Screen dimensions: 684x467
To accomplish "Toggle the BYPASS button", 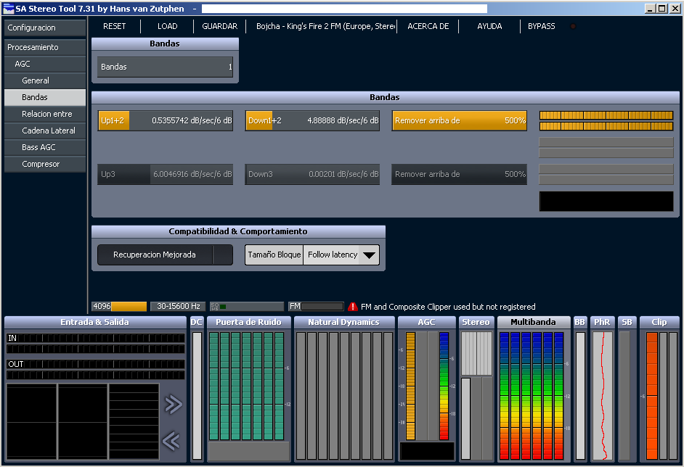I will click(542, 26).
